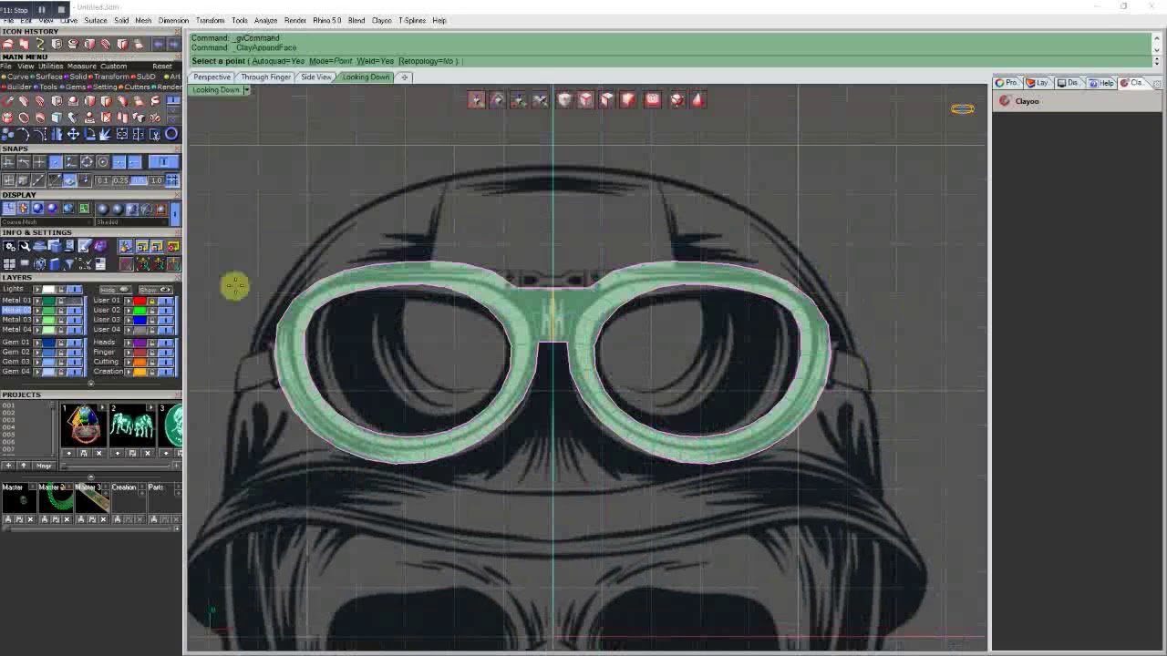Pause the recording in the recorder bar
1167x656 pixels.
click(x=42, y=9)
